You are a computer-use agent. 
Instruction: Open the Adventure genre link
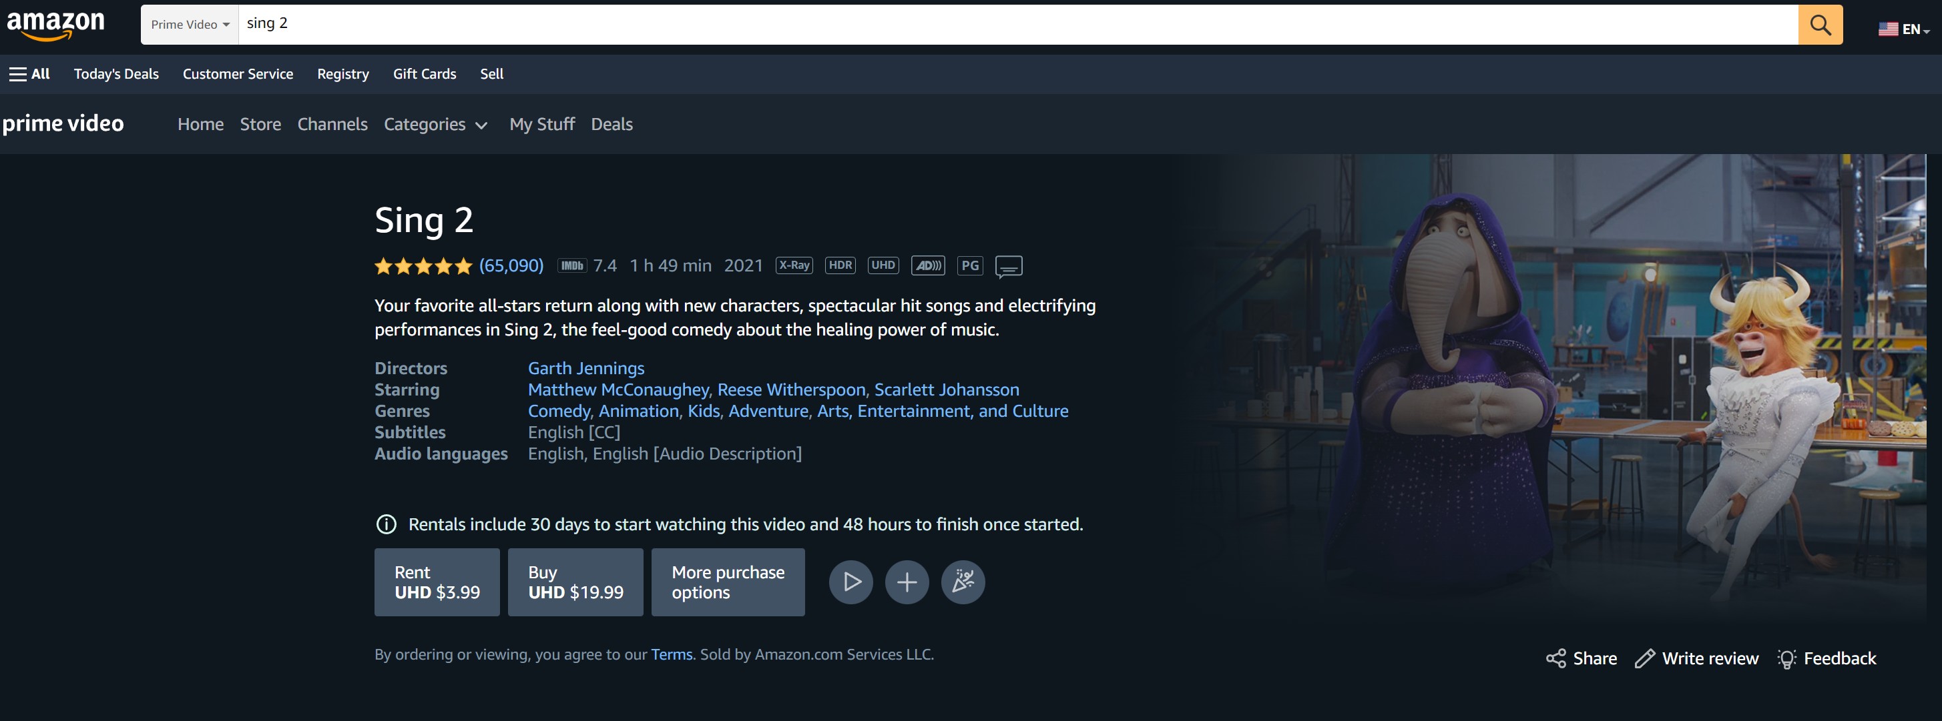(768, 412)
